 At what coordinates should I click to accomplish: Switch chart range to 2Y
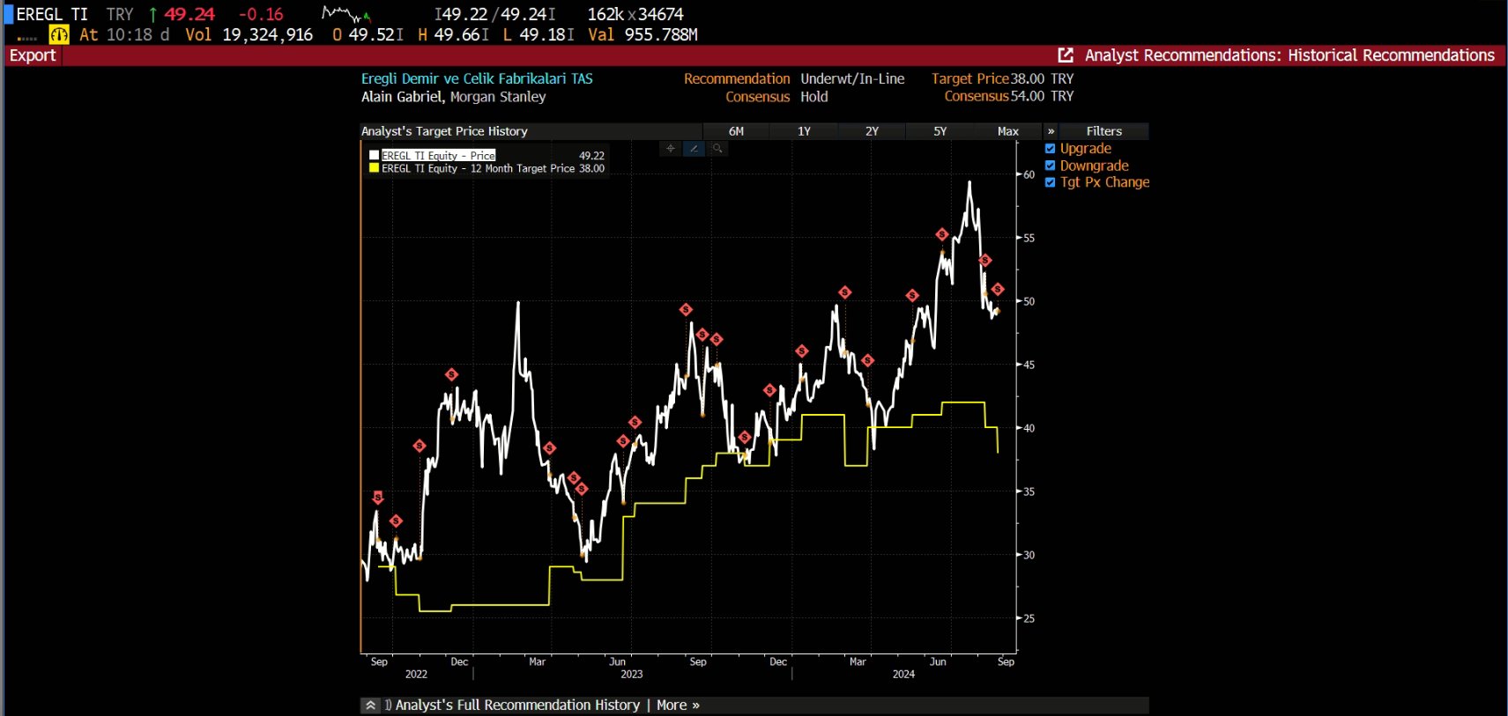tap(872, 131)
